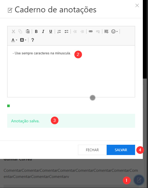
Task: Click the remove link icon
Action: pos(98,31)
